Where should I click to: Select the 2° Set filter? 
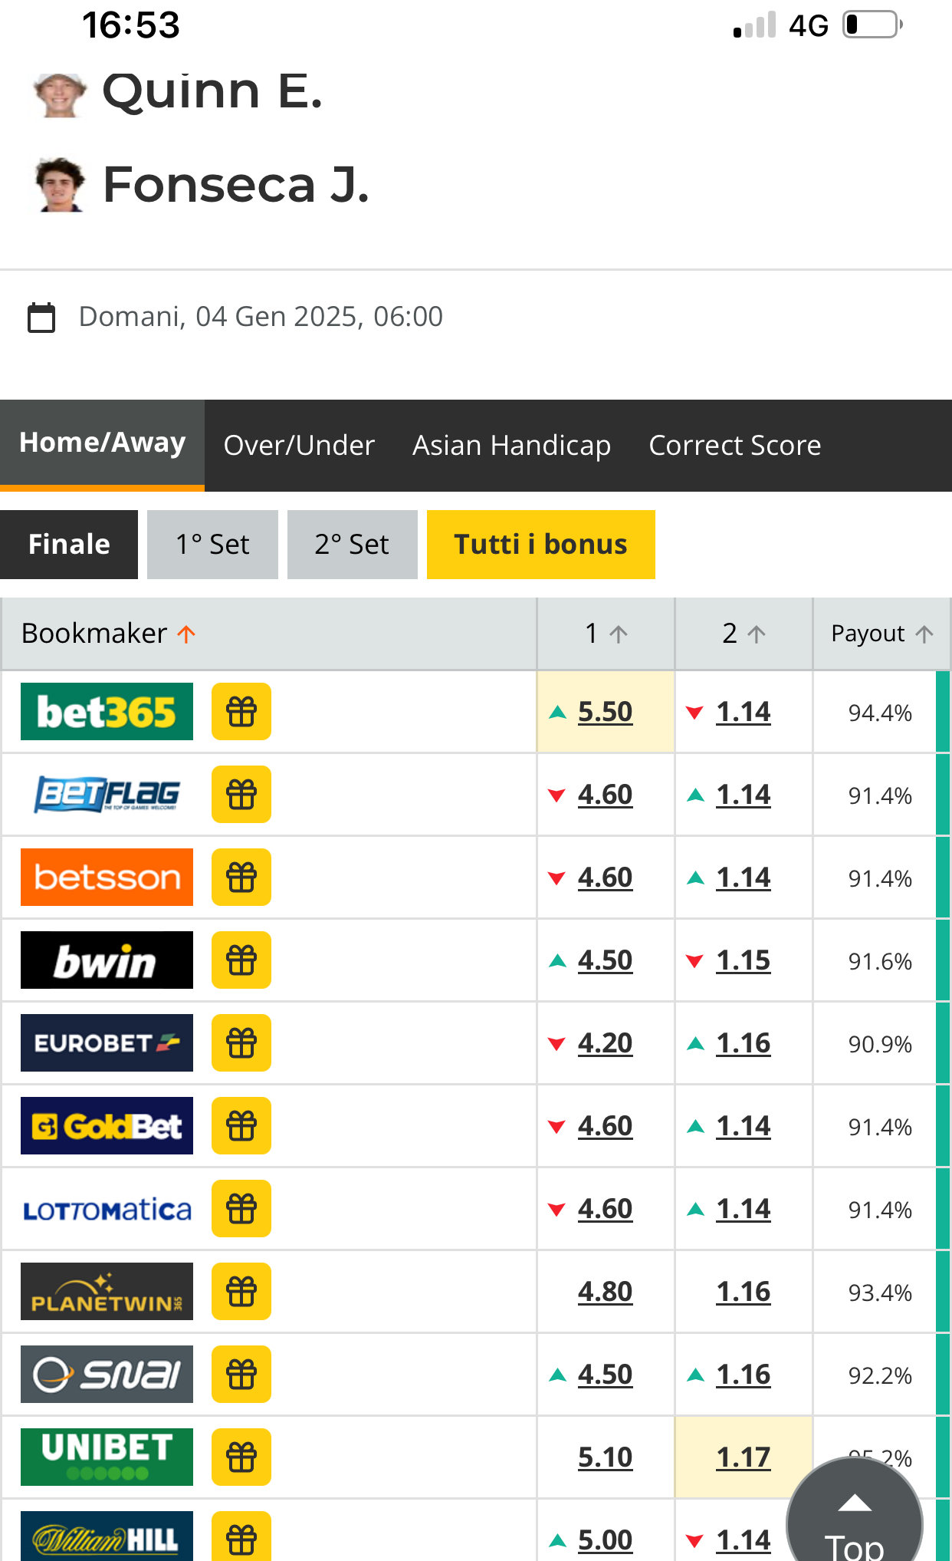coord(352,545)
